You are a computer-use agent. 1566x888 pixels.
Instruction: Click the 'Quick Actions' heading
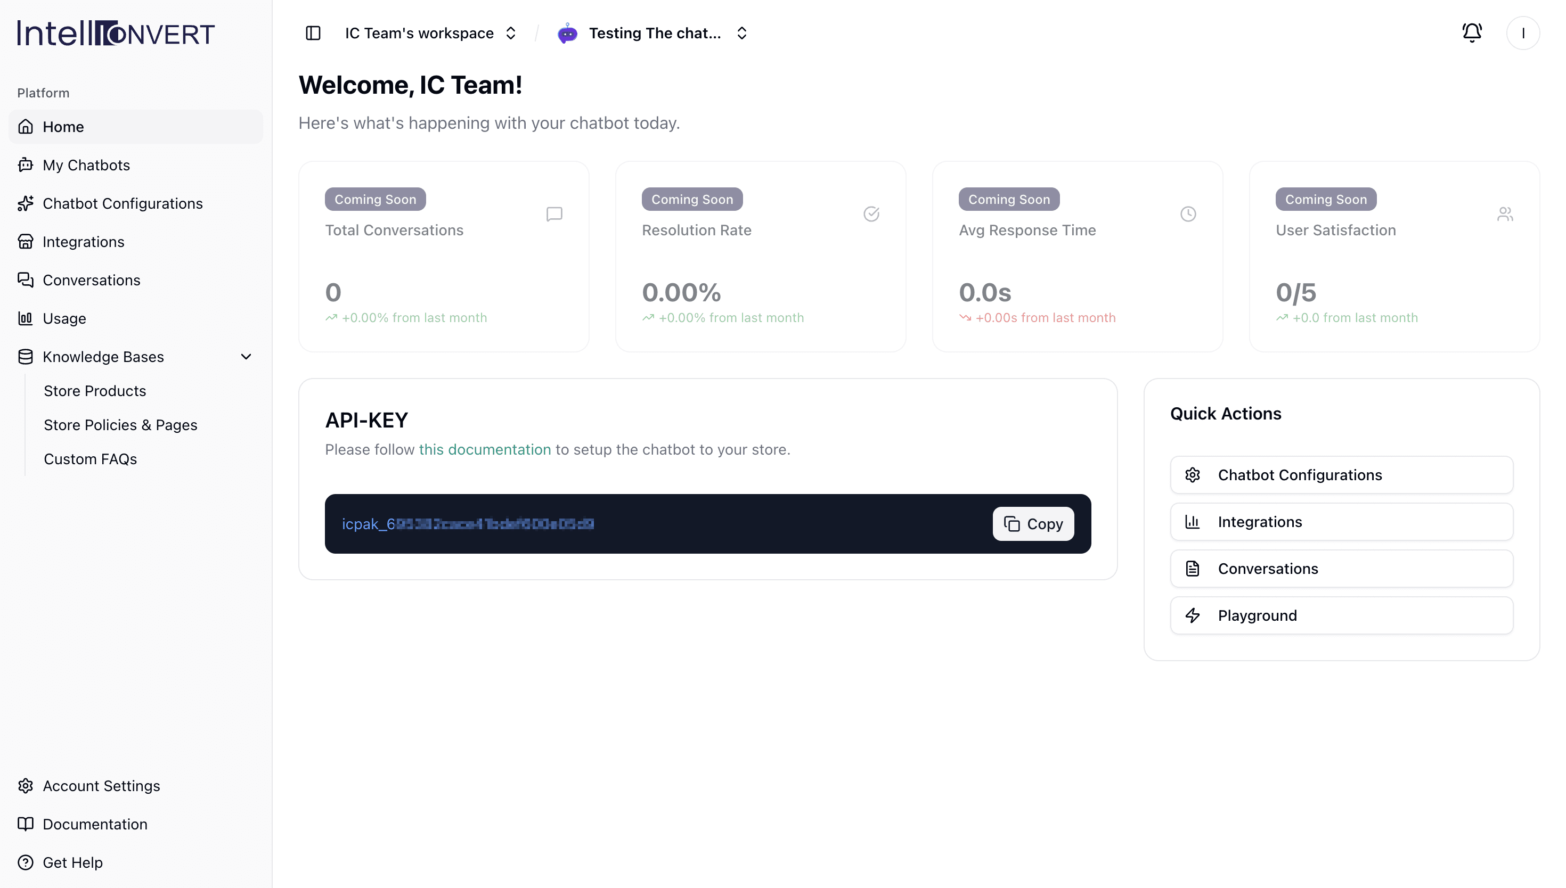pyautogui.click(x=1225, y=414)
